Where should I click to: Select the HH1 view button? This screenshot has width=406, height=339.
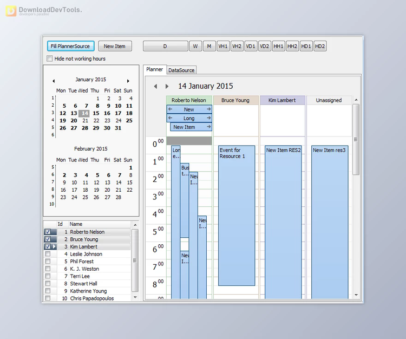[x=278, y=47]
